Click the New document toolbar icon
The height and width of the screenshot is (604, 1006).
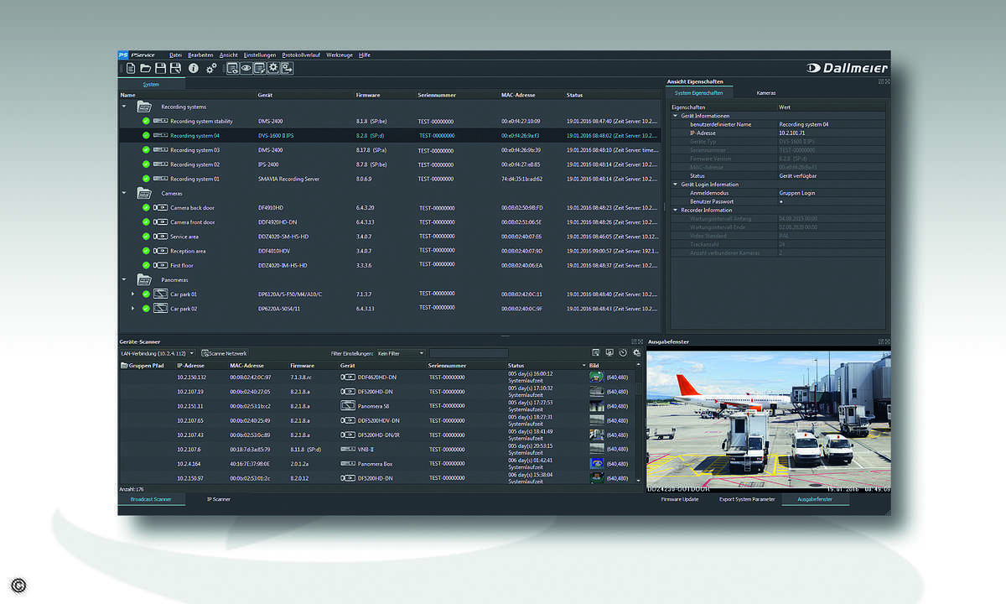pyautogui.click(x=131, y=68)
